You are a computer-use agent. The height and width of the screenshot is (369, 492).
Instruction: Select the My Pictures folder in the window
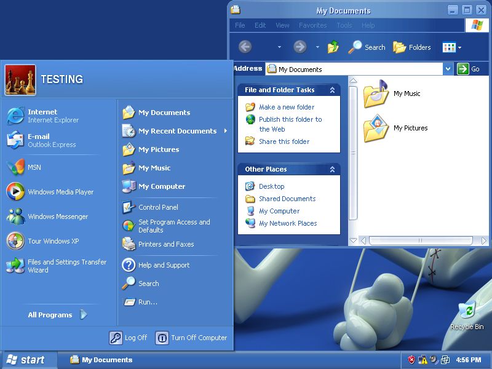pos(395,128)
